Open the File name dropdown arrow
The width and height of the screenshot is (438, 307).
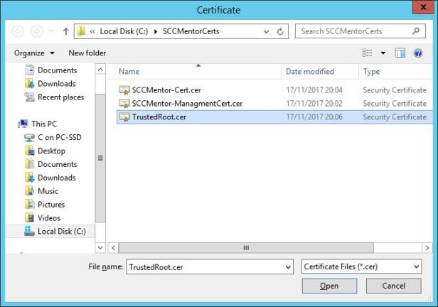click(288, 267)
